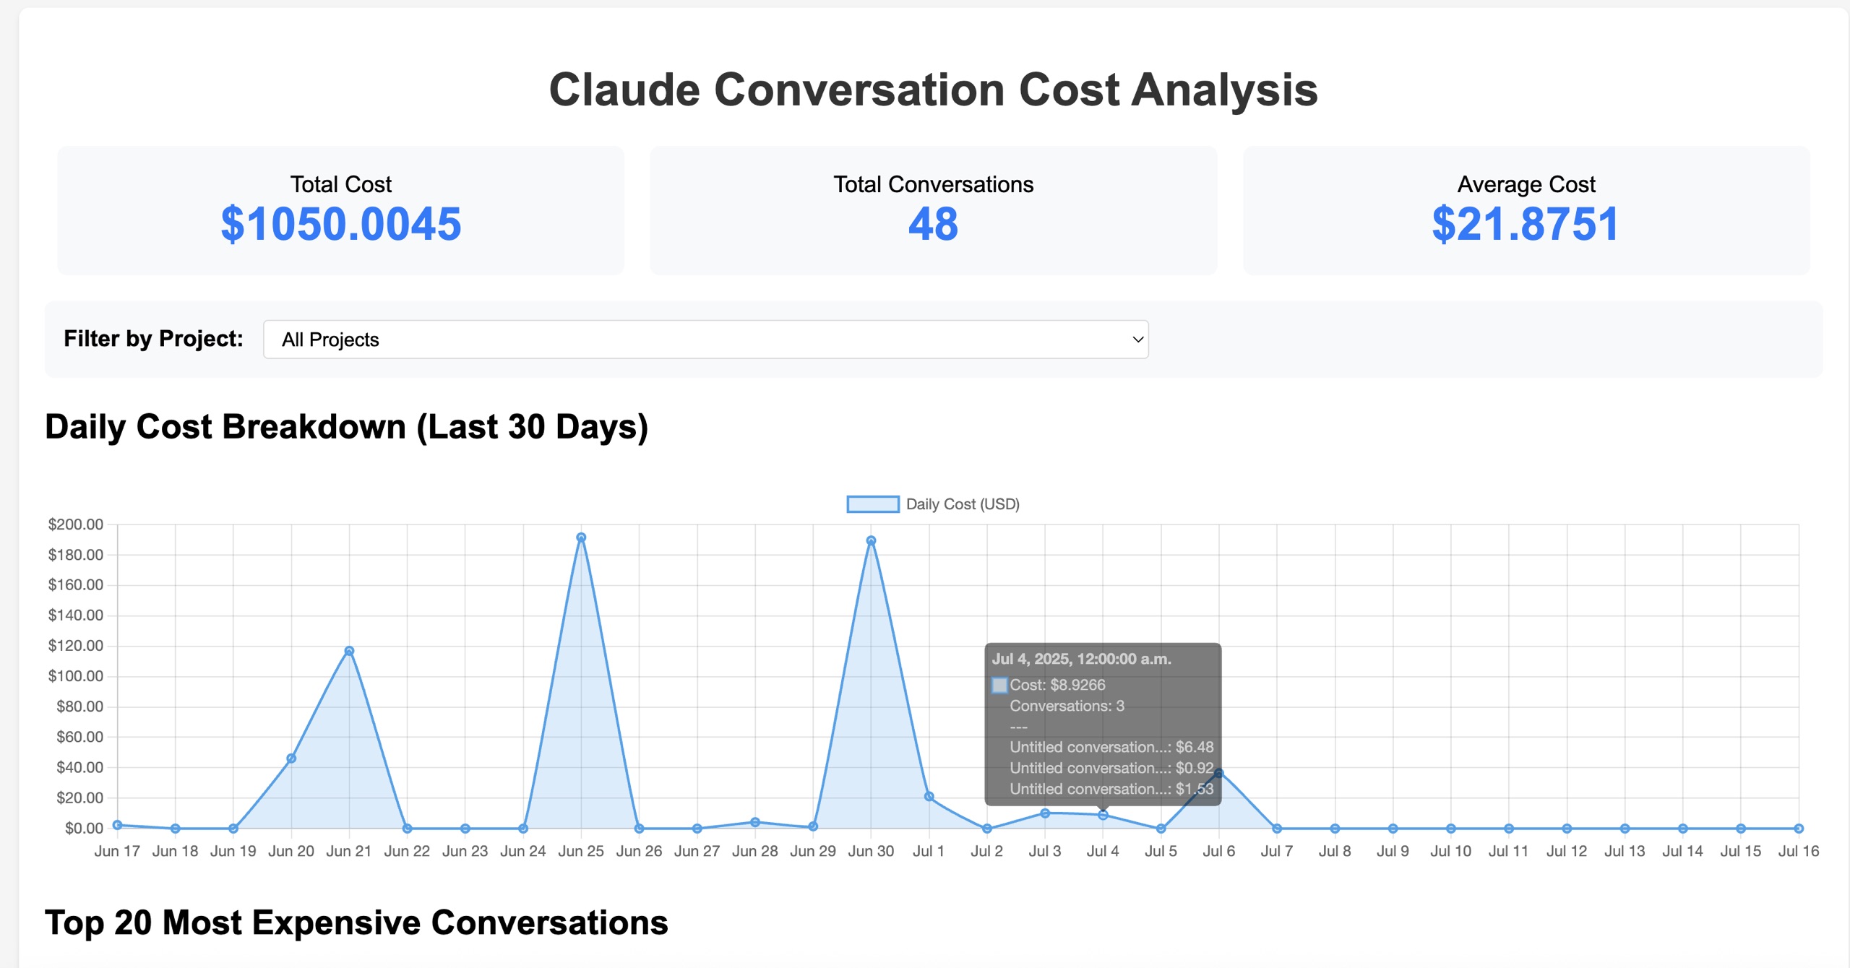The width and height of the screenshot is (1850, 968).
Task: Click the Average Cost value $21.8751
Action: point(1526,224)
